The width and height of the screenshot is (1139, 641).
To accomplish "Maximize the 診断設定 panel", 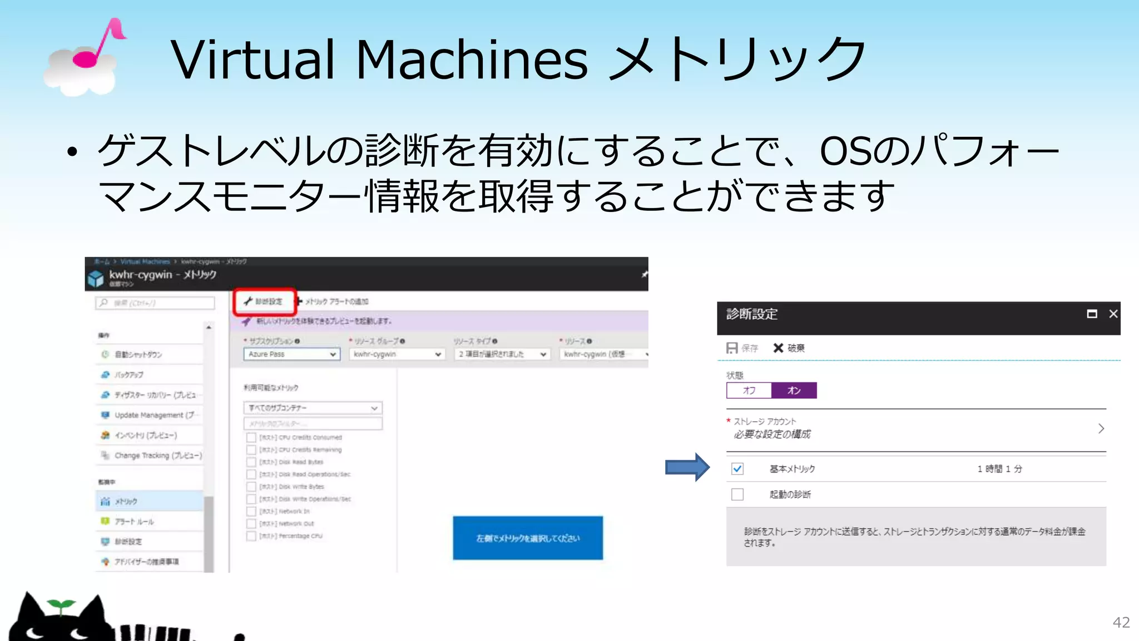I will pos(1092,314).
